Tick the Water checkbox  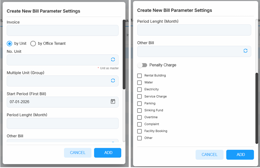[139, 82]
